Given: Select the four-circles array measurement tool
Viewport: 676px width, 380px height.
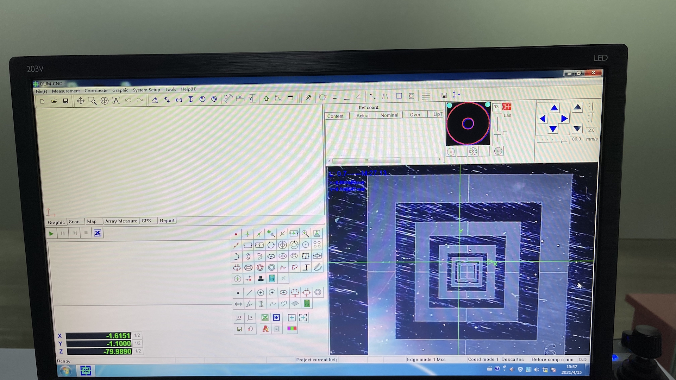Looking at the screenshot, I should click(317, 245).
